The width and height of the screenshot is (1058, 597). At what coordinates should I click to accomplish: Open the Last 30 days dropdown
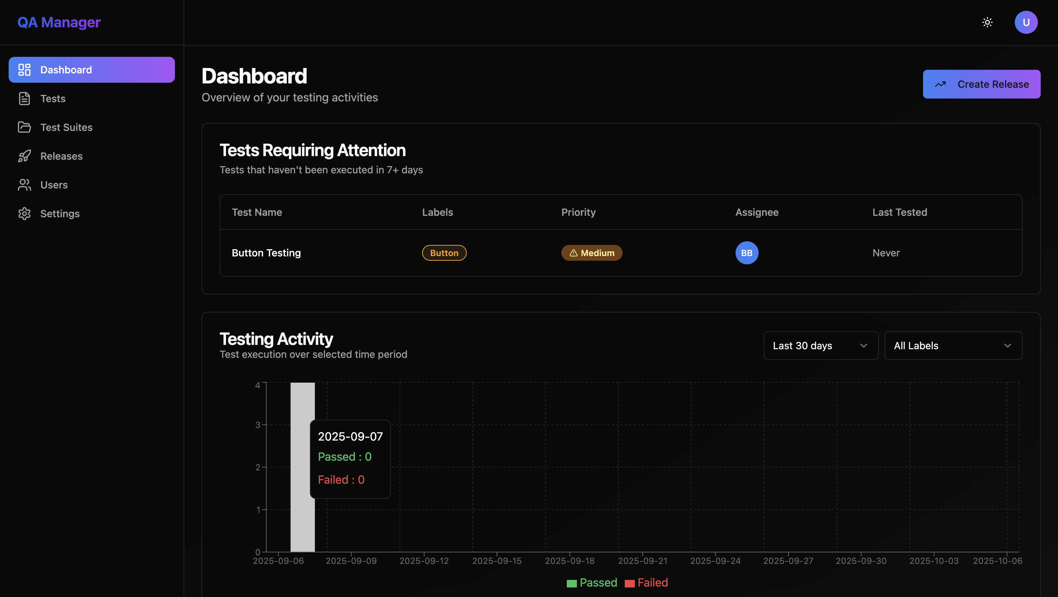click(820, 346)
